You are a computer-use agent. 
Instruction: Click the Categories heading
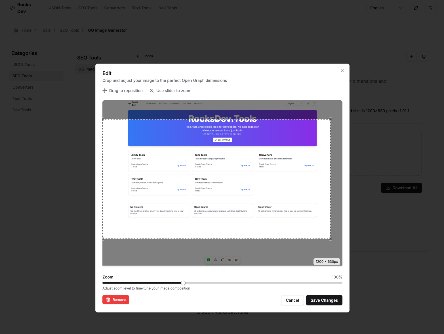(24, 53)
